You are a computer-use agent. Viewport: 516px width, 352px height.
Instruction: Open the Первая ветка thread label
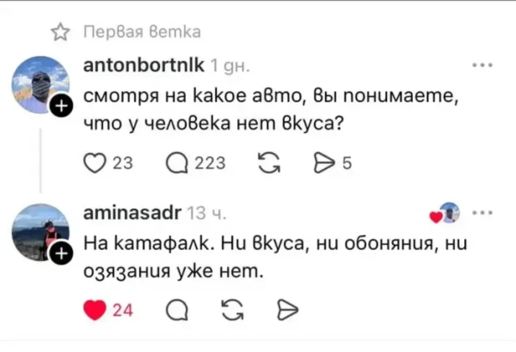141,32
